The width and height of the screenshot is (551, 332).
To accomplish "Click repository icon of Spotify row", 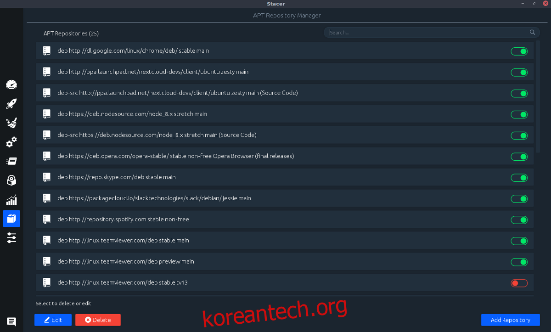I will click(x=46, y=219).
